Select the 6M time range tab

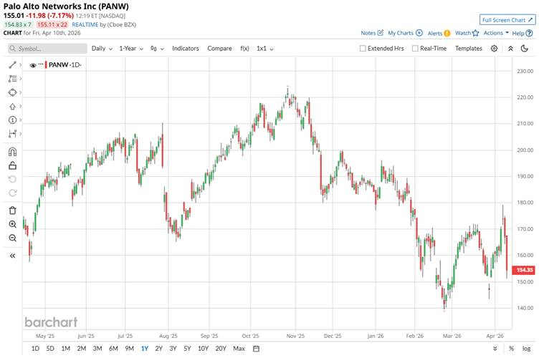(113, 349)
